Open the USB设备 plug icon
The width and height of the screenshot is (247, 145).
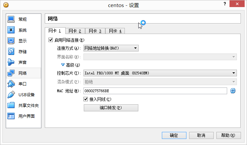(x=11, y=95)
